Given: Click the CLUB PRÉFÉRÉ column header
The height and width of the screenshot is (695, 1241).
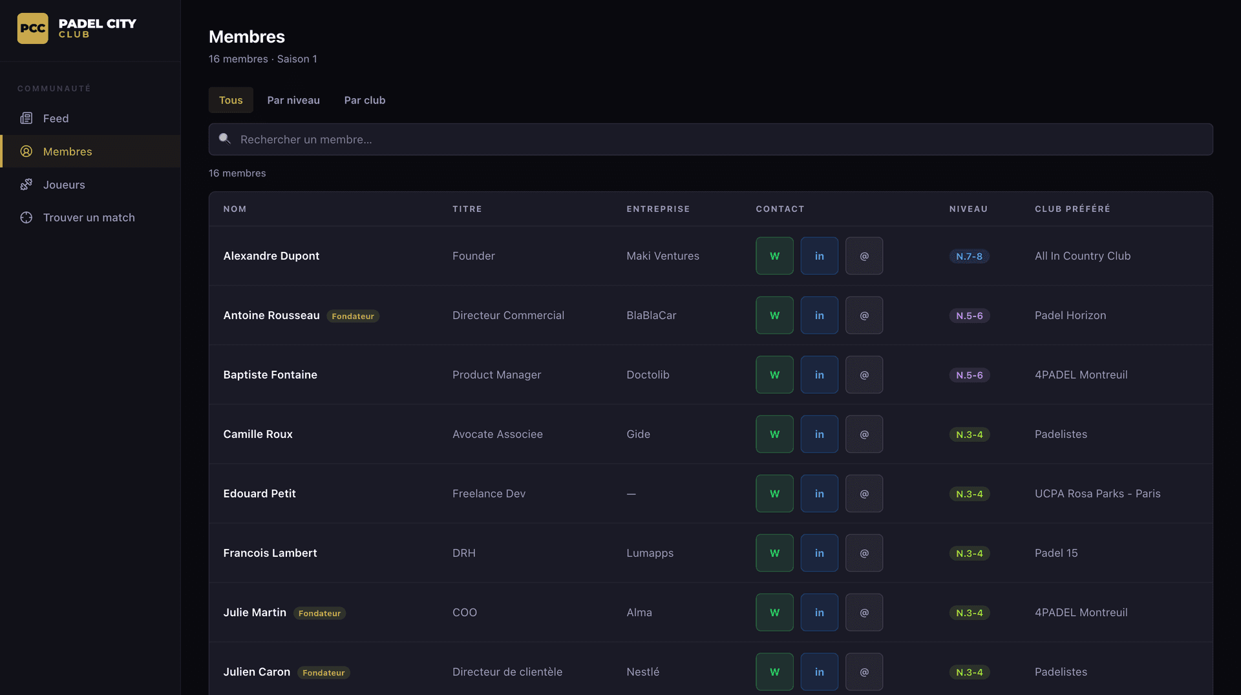Looking at the screenshot, I should coord(1072,209).
